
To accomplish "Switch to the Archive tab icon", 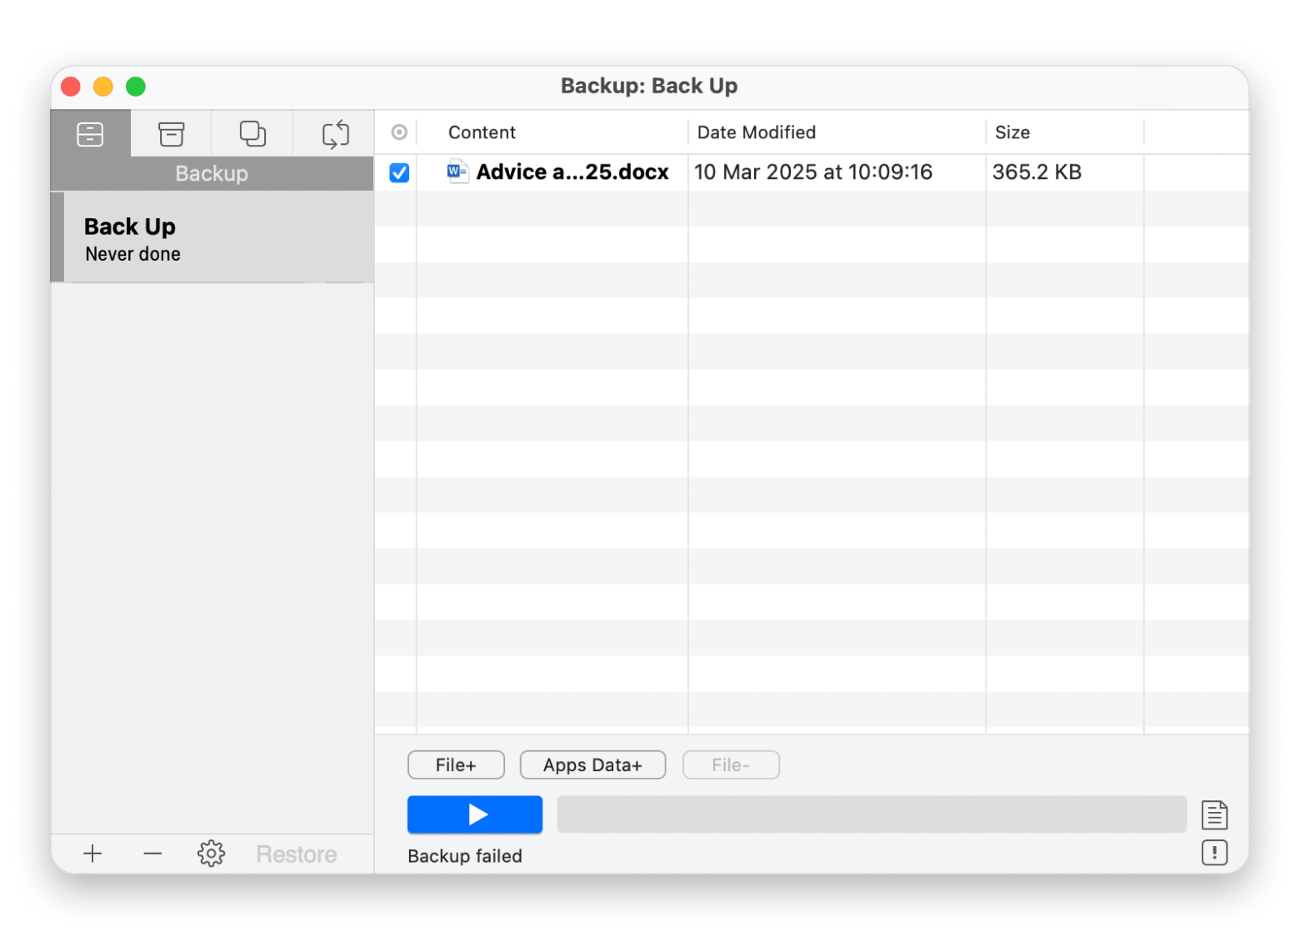I will (171, 134).
